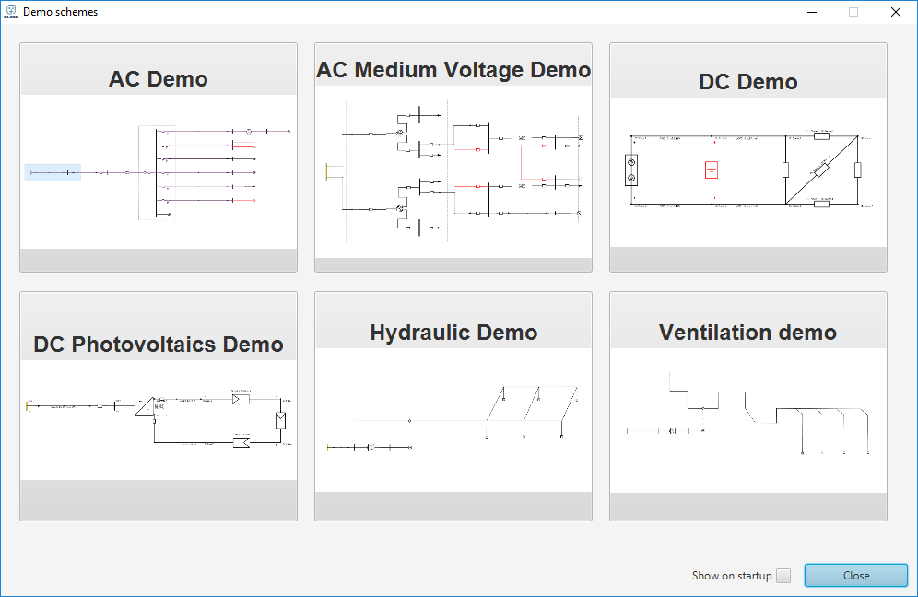Image resolution: width=918 pixels, height=597 pixels.
Task: Toggle the Show on startup checkbox
Action: coord(783,576)
